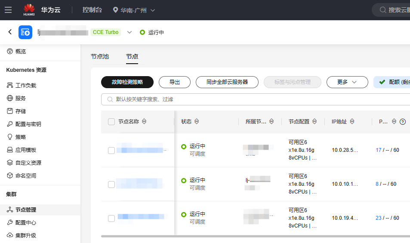The width and height of the screenshot is (410, 243).
Task: Click the CCE Turbo tag
Action: click(x=106, y=32)
